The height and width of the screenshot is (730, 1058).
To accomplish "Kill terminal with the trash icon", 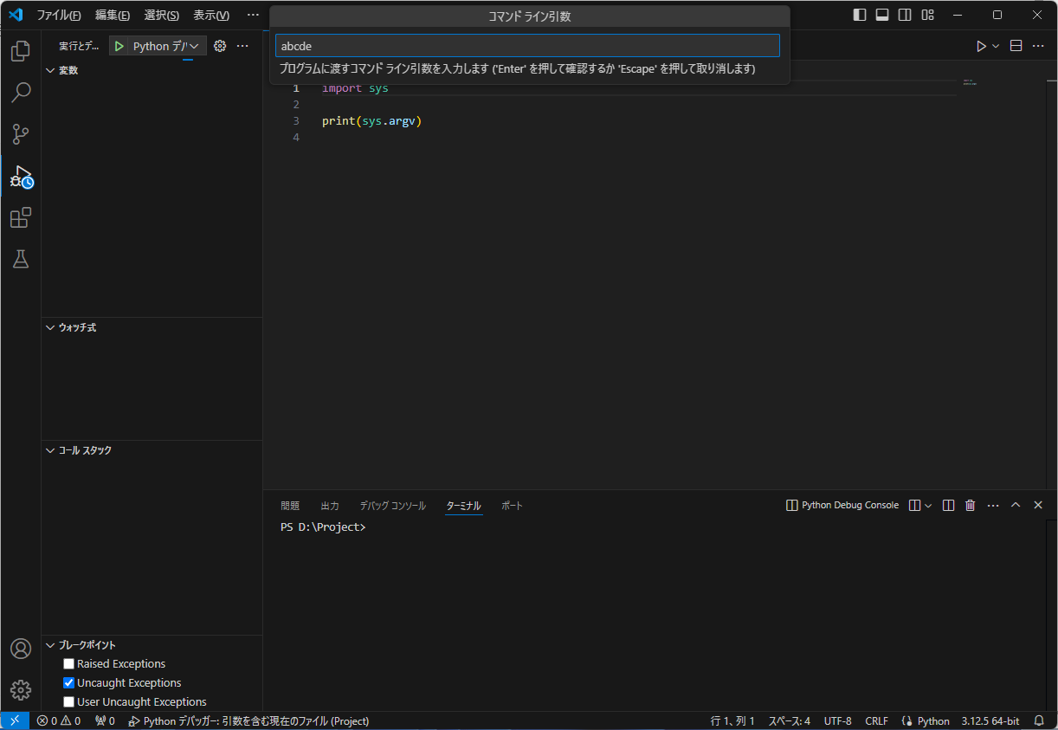I will pyautogui.click(x=971, y=505).
